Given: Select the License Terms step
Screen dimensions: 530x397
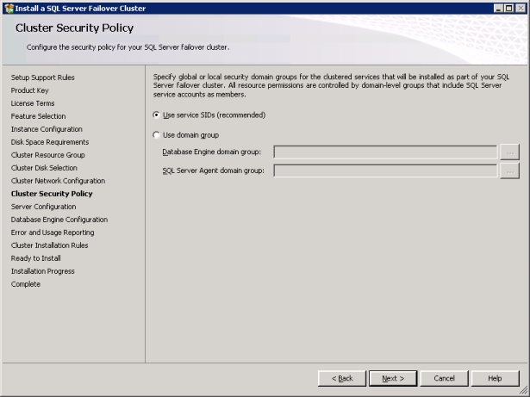Looking at the screenshot, I should coord(33,103).
